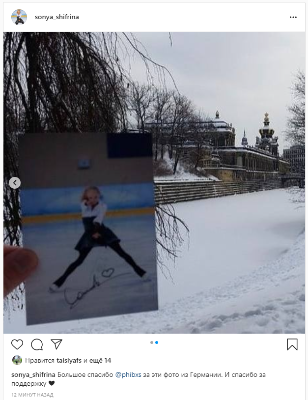Open sonya_shifrina's profile avatar in post header
The height and width of the screenshot is (400, 308).
[x=19, y=17]
